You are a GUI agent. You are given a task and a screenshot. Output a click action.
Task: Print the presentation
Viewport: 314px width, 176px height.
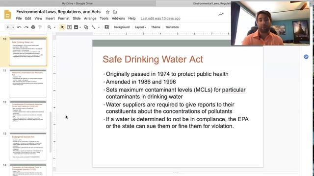pyautogui.click(x=33, y=27)
